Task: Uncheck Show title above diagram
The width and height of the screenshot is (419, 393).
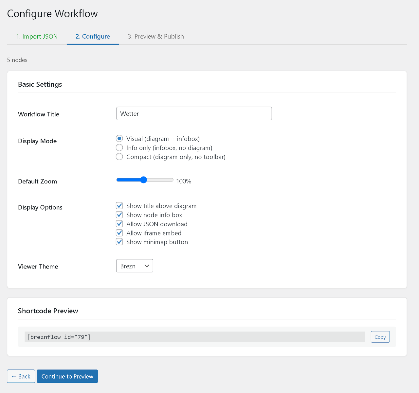Action: (x=119, y=205)
